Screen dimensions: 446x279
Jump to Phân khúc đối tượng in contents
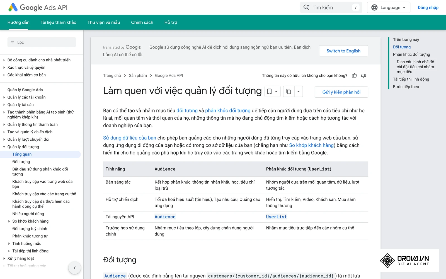click(411, 54)
